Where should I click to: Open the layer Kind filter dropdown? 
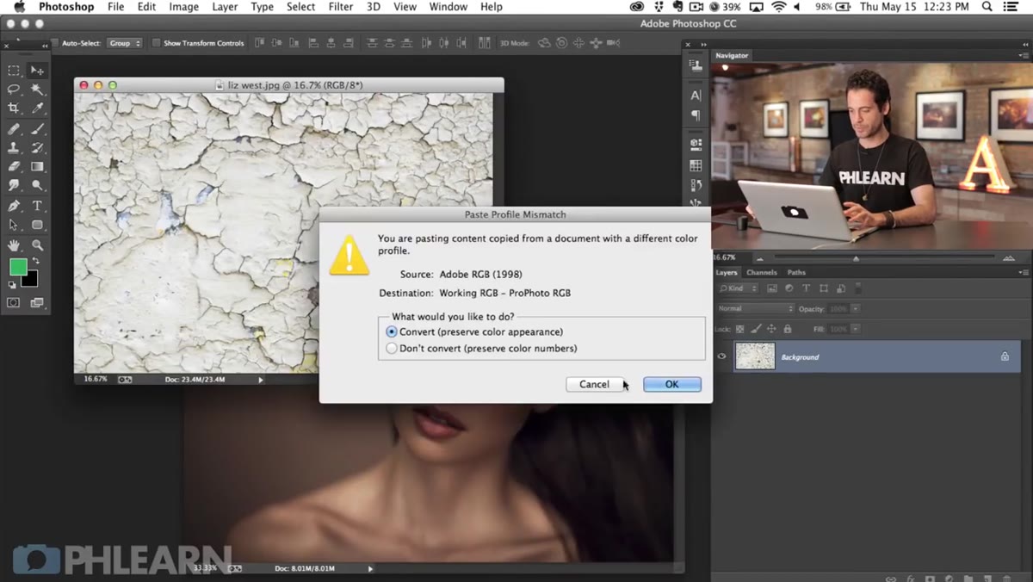[740, 288]
